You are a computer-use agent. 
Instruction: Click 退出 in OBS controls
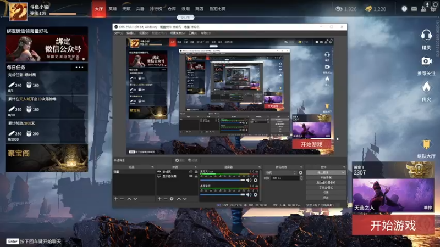point(326,198)
